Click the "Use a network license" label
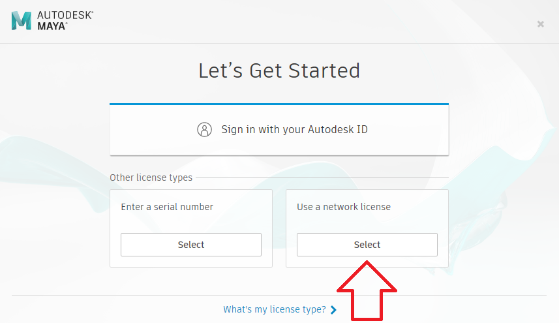The image size is (559, 323). 344,207
